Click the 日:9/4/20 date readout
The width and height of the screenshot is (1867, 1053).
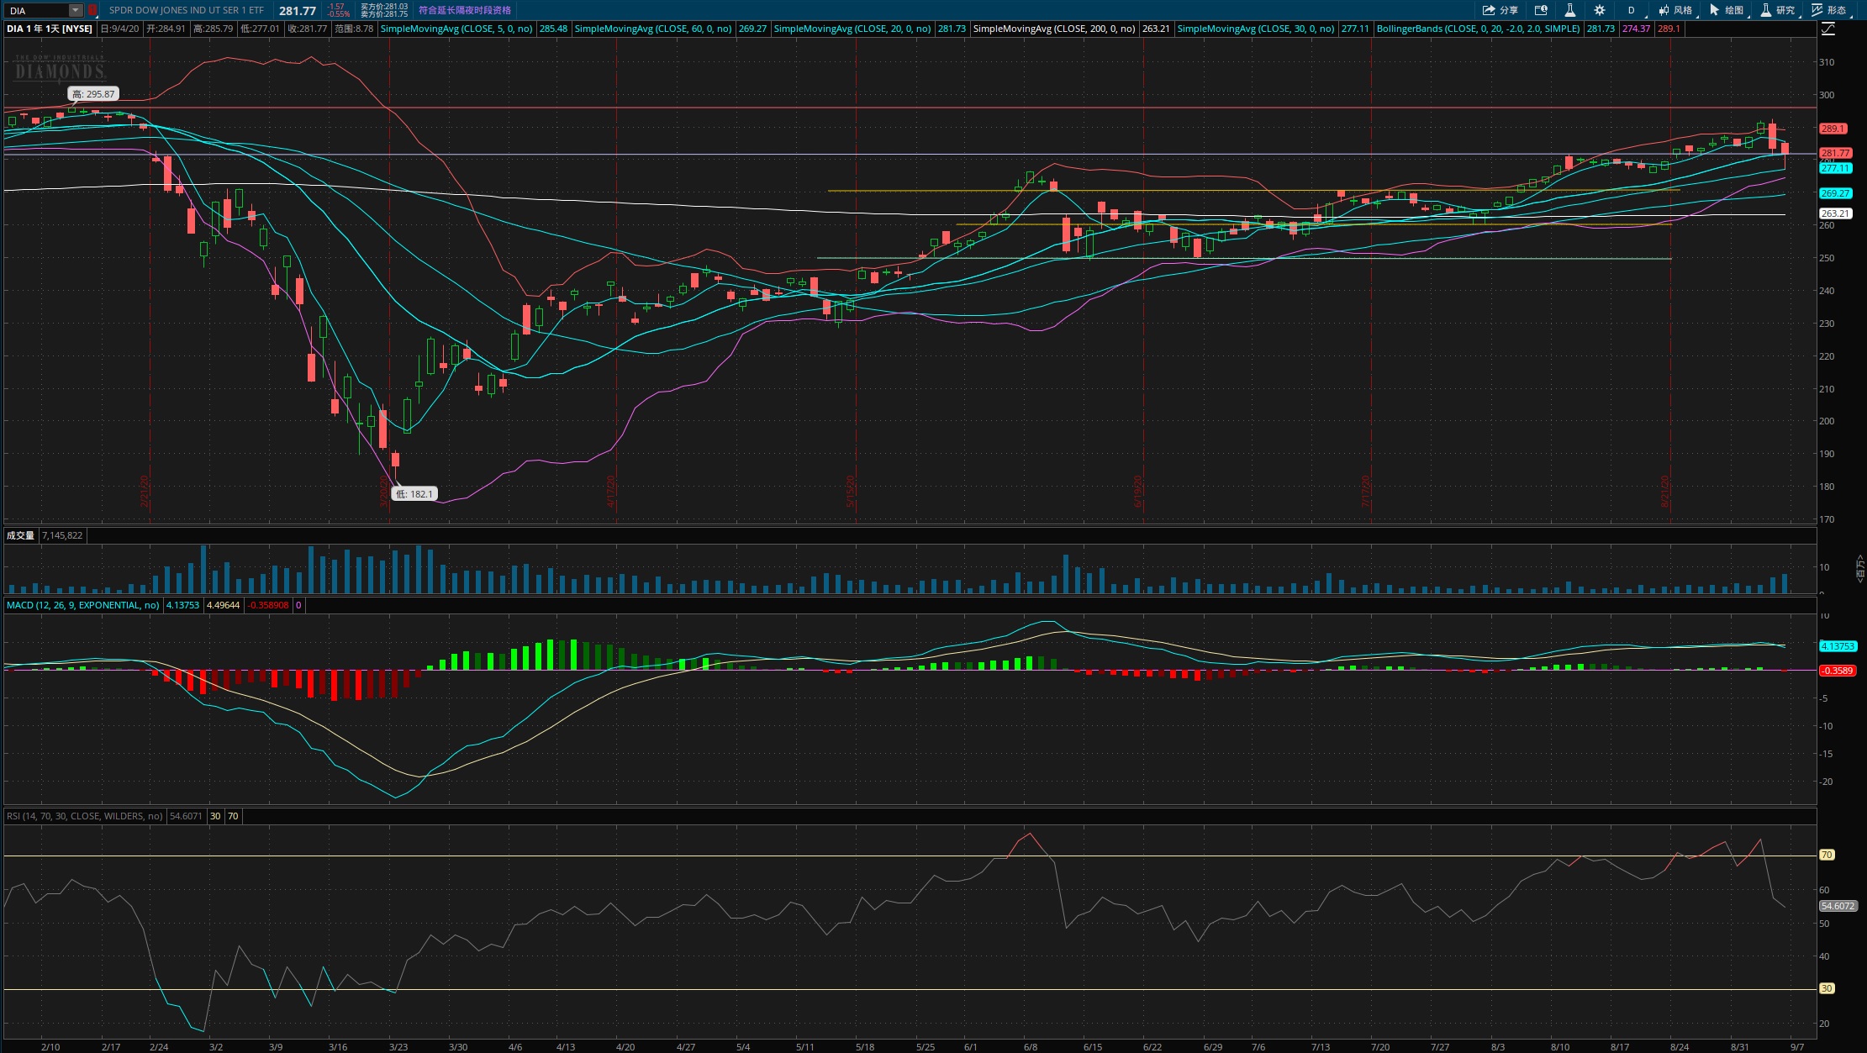tap(120, 29)
